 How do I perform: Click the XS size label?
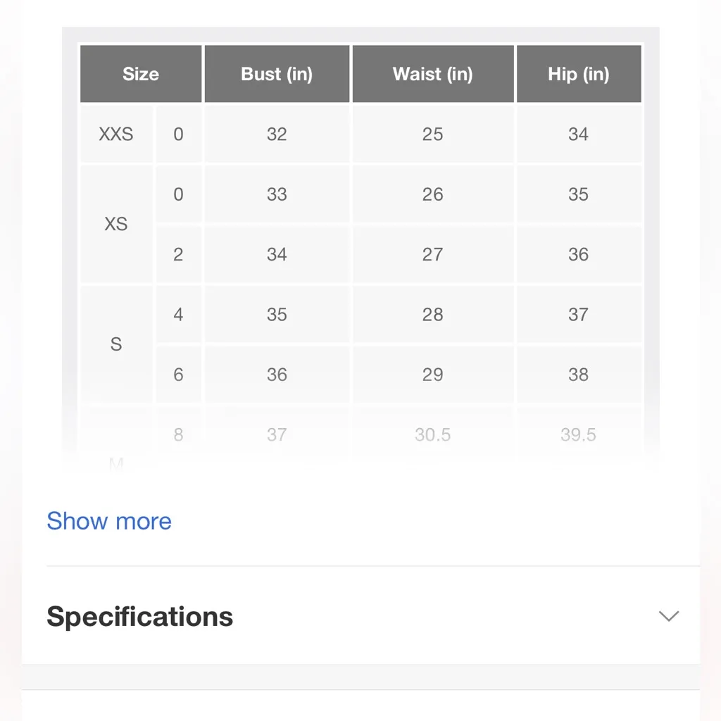(x=115, y=224)
